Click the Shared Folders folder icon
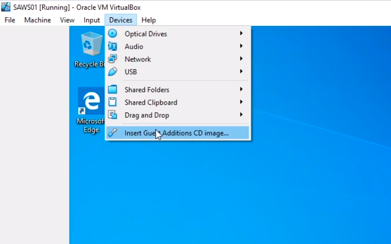The width and height of the screenshot is (391, 244). tap(112, 90)
